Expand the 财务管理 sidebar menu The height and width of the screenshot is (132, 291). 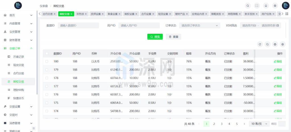coord(18,40)
